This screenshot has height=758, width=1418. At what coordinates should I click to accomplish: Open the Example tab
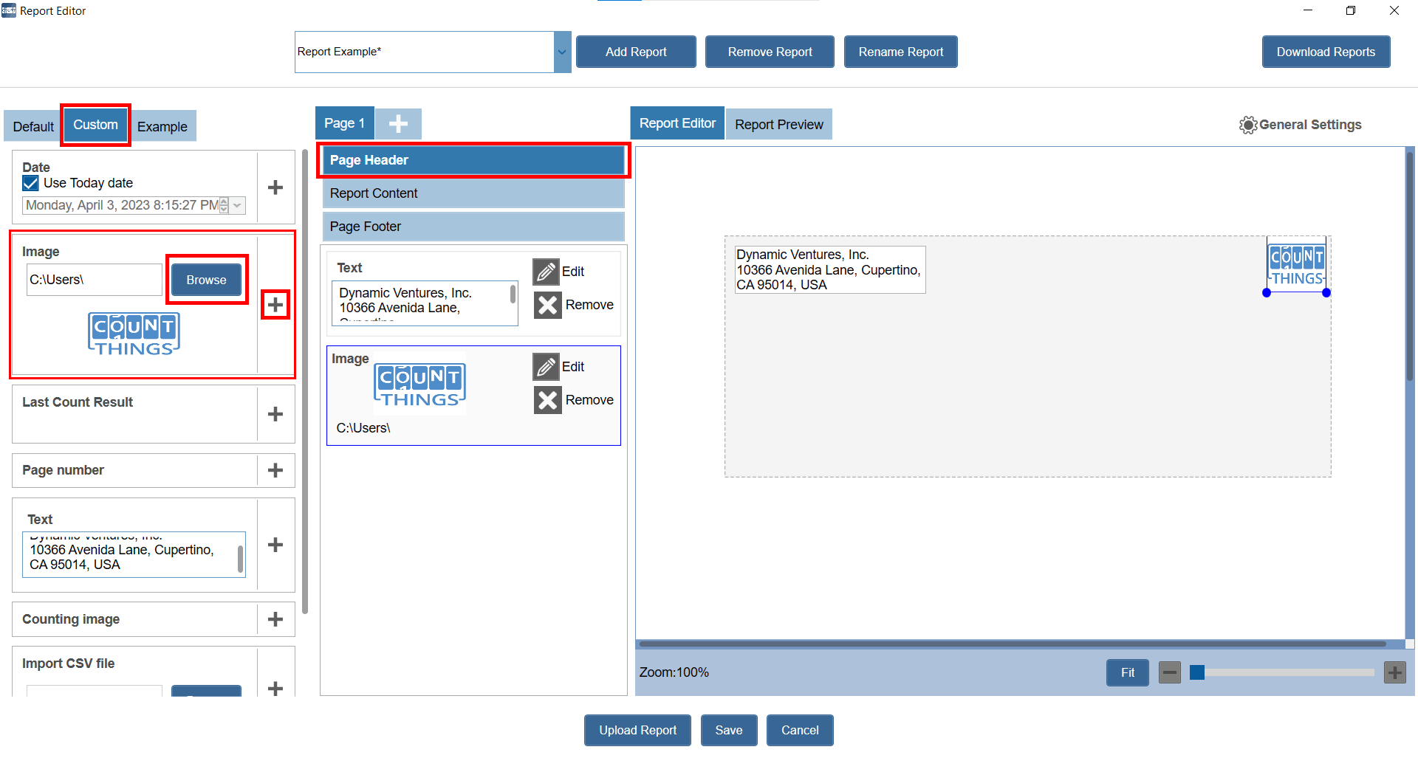click(162, 126)
